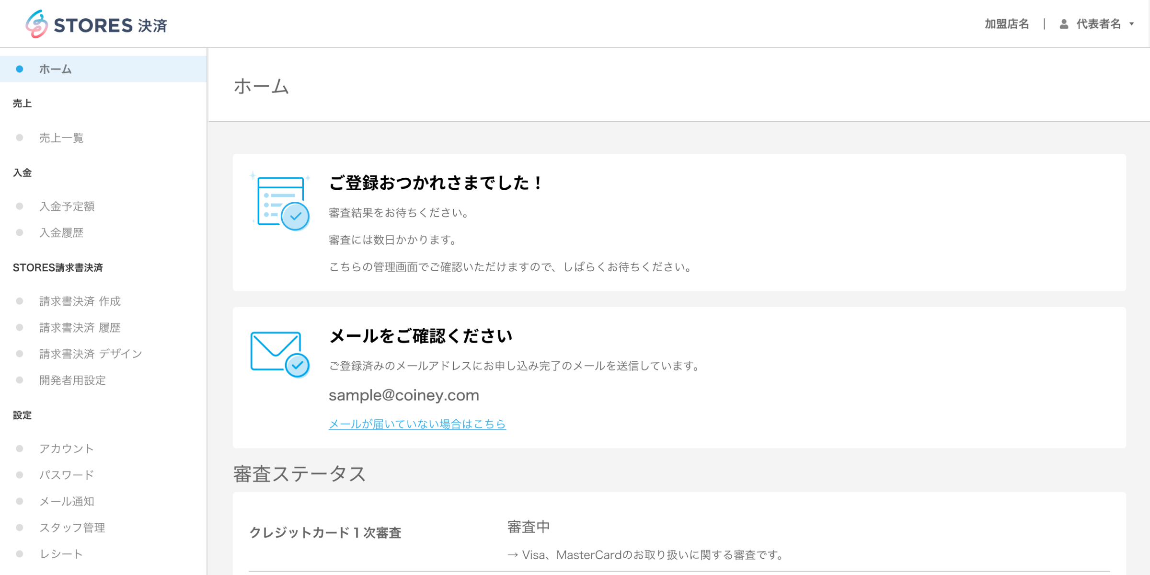
Task: Open スタッフ管理 page
Action: (72, 528)
